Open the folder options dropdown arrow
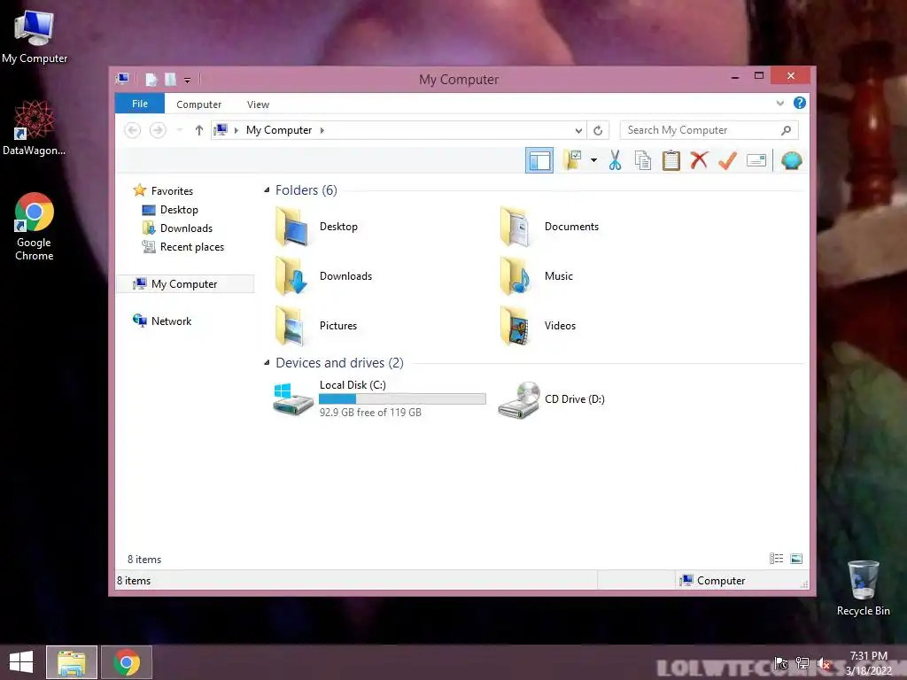 [593, 160]
